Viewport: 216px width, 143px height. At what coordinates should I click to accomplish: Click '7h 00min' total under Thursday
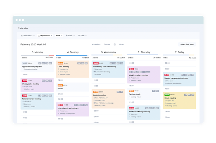pos(157,58)
